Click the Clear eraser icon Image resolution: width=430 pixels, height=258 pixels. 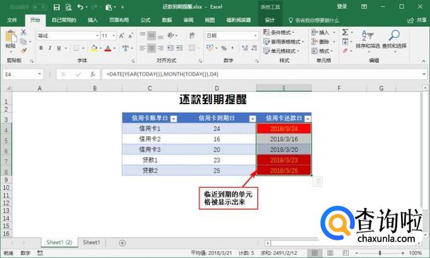coord(345,51)
